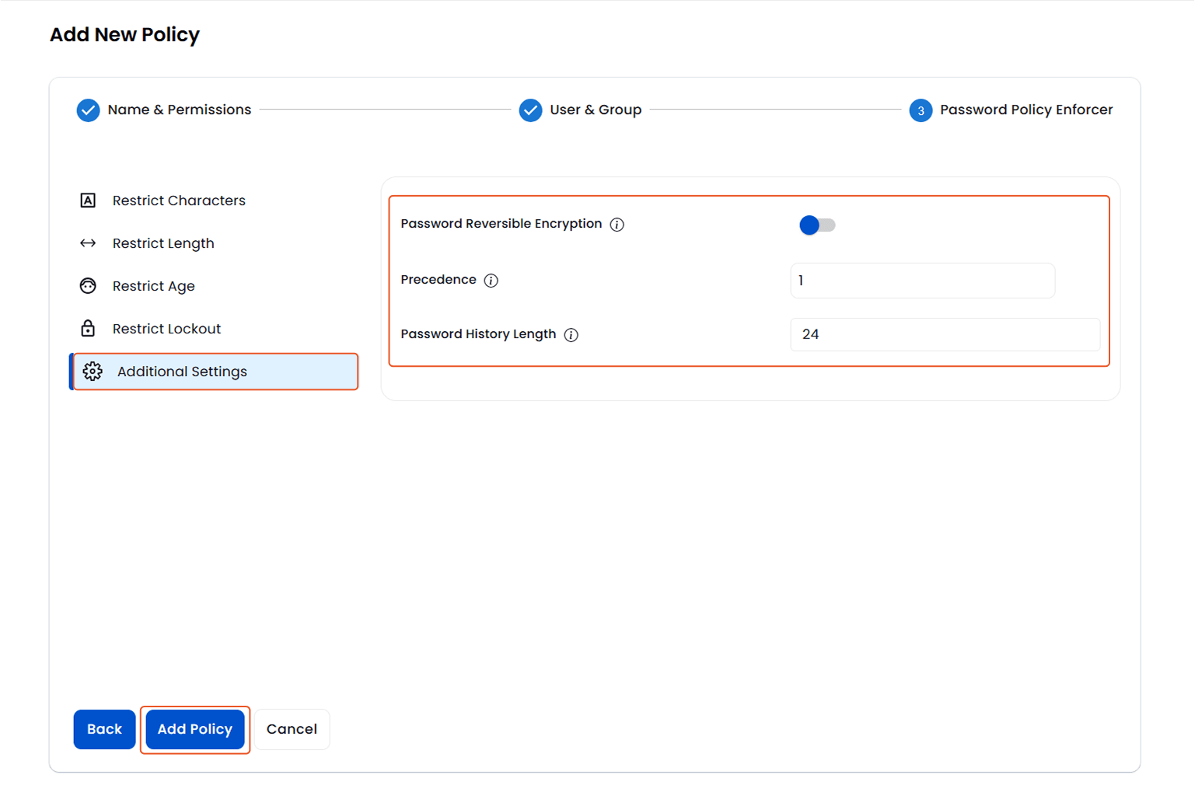Click the Back button

[104, 729]
